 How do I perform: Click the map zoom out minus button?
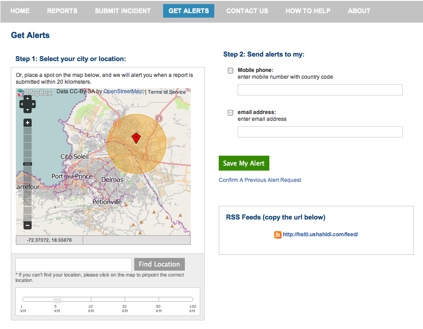click(x=27, y=225)
